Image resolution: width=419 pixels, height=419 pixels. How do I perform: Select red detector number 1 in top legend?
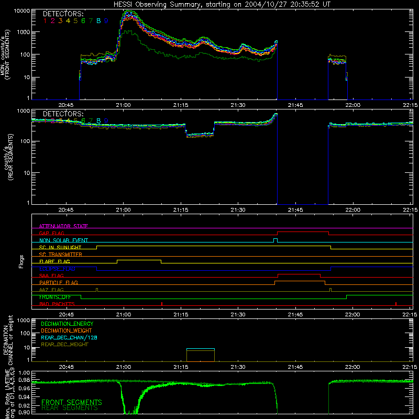pos(45,21)
